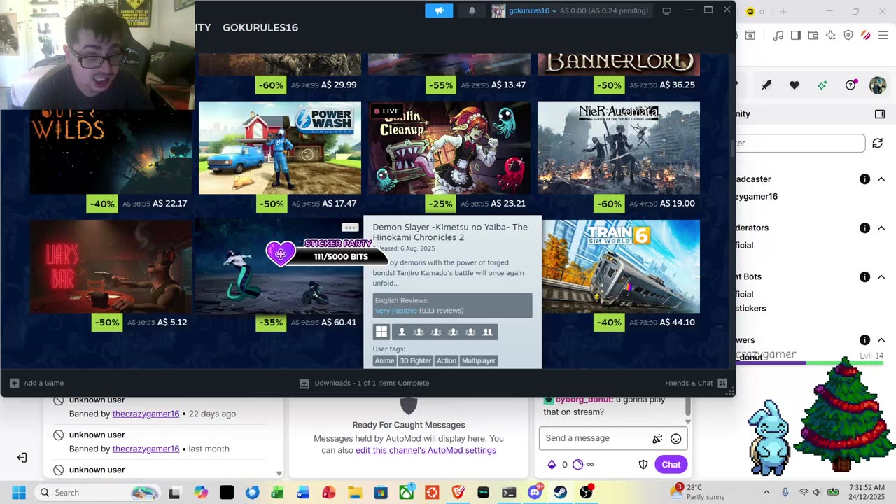
Task: Open chat shield moderation settings icon
Action: [x=643, y=464]
